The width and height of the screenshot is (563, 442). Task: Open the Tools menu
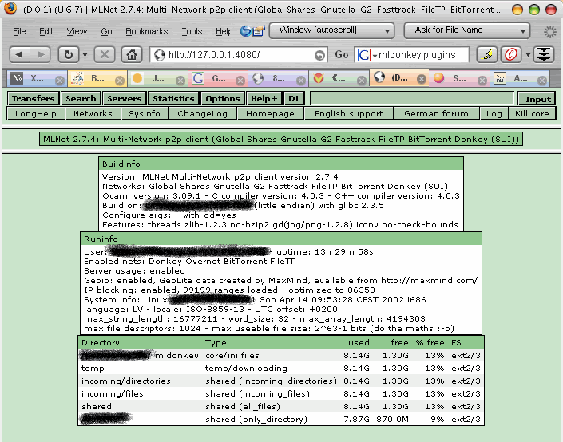[192, 32]
